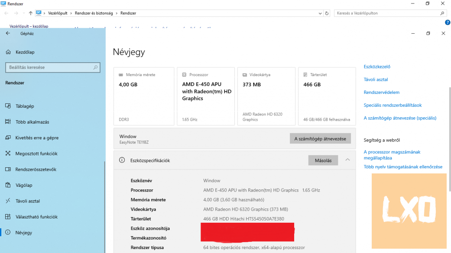Screen dimensions: 451x253
Task: Go back with the Settings back arrow
Action: (x=7, y=33)
